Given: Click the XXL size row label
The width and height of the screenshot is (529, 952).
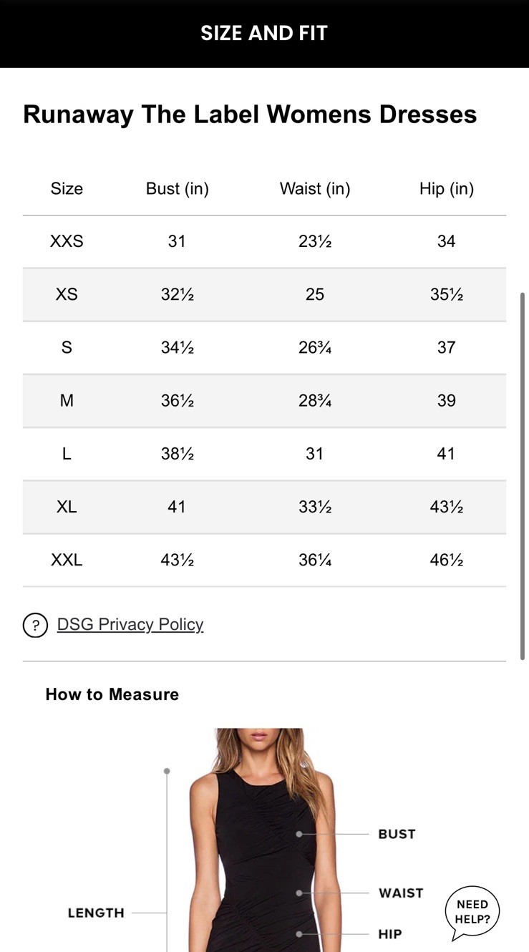Looking at the screenshot, I should tap(67, 560).
